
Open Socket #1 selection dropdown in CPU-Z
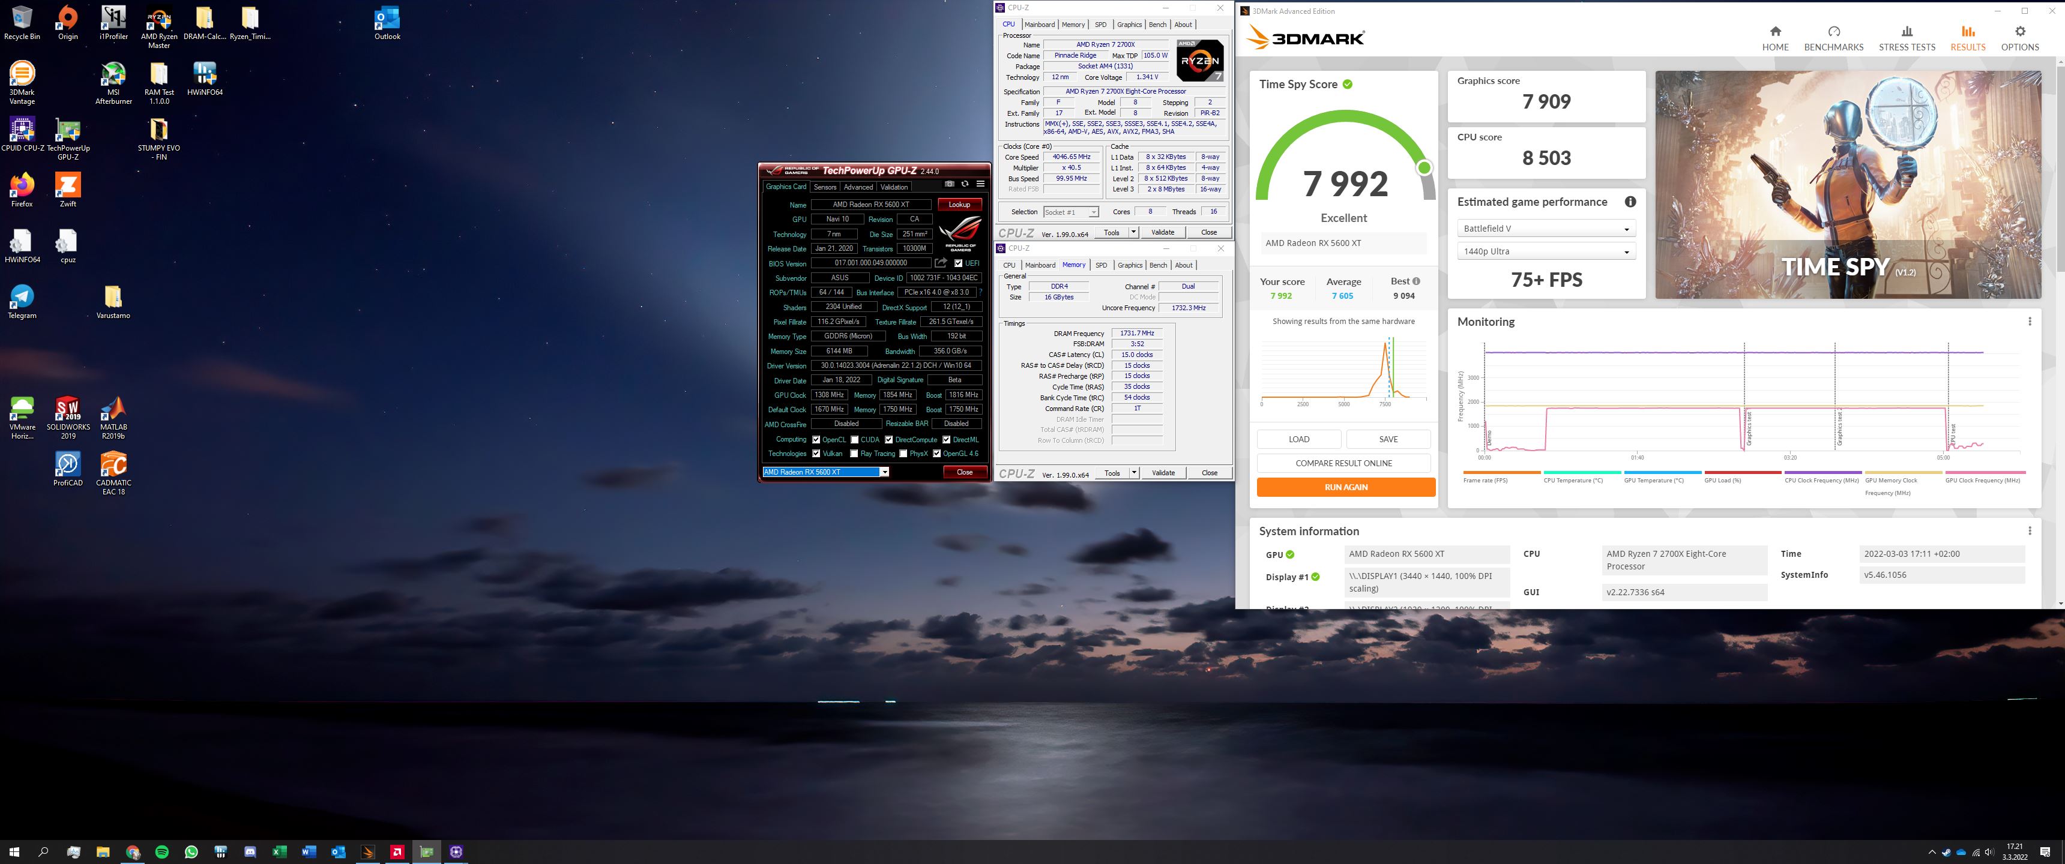(x=1070, y=212)
